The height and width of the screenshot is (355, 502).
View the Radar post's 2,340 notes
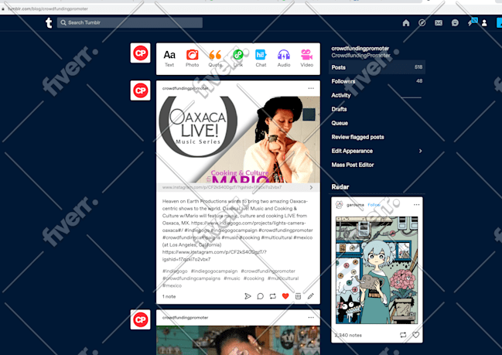[x=348, y=335]
